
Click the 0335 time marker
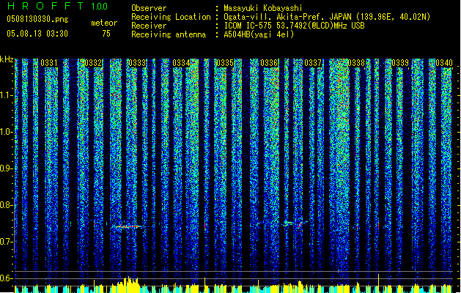[225, 63]
